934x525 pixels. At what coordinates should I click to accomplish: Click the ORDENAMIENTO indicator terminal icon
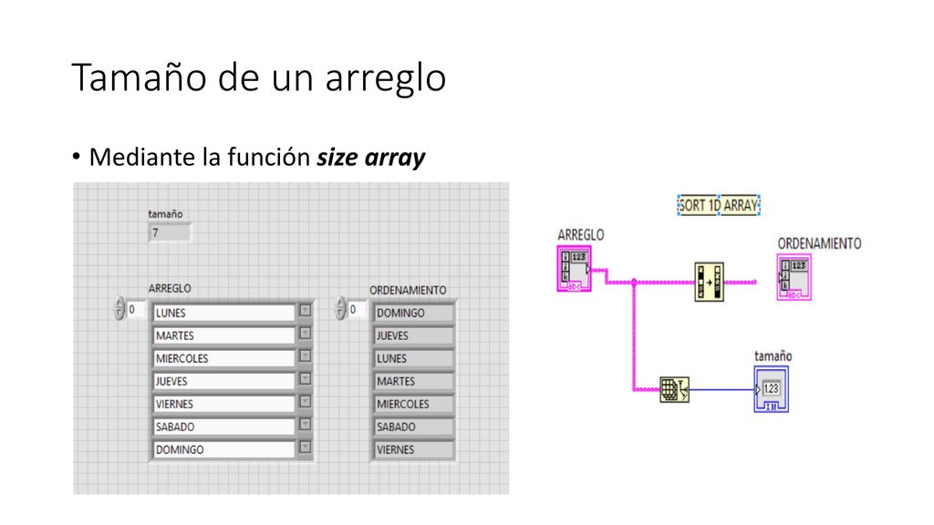pos(794,277)
